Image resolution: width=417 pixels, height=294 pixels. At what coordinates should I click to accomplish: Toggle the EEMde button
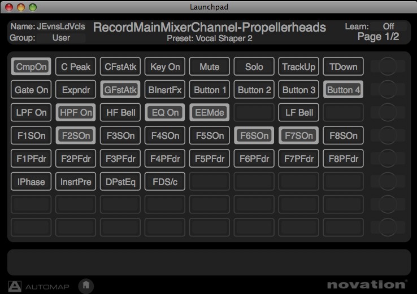click(210, 112)
